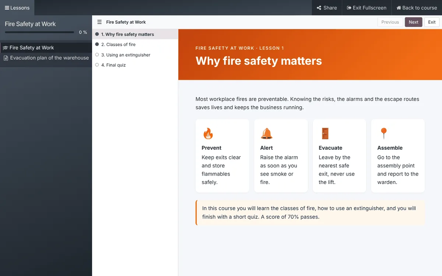442x276 pixels.
Task: Click 'FIRE SAFETY AT WORK · LESSON 1' label
Action: point(240,48)
